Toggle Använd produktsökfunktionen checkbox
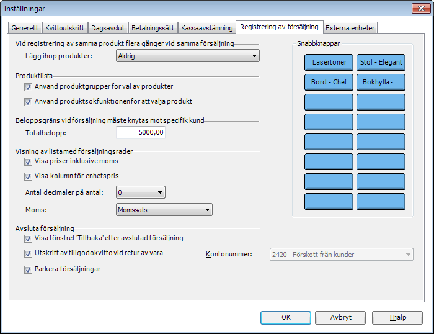 [28, 102]
